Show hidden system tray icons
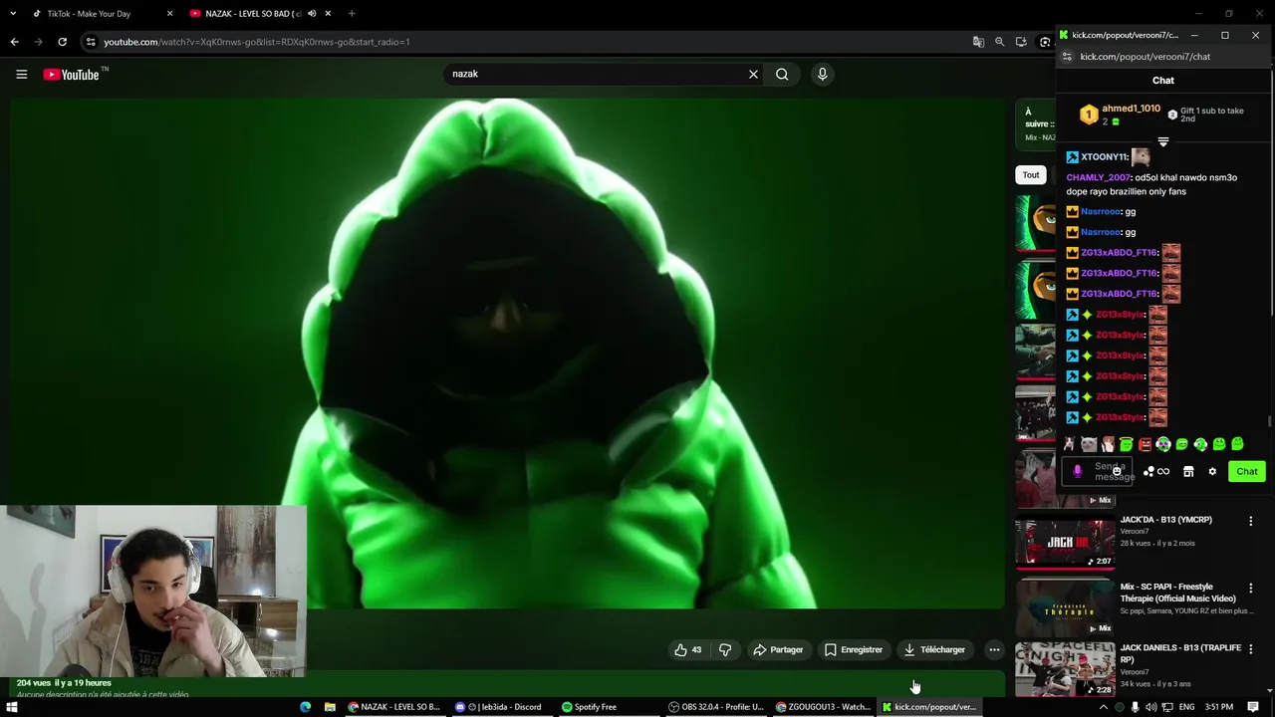Screen dimensions: 1275x717 [1104, 707]
